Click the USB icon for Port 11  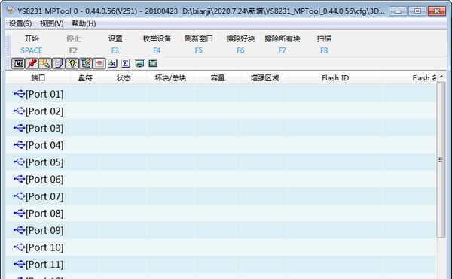pos(20,264)
